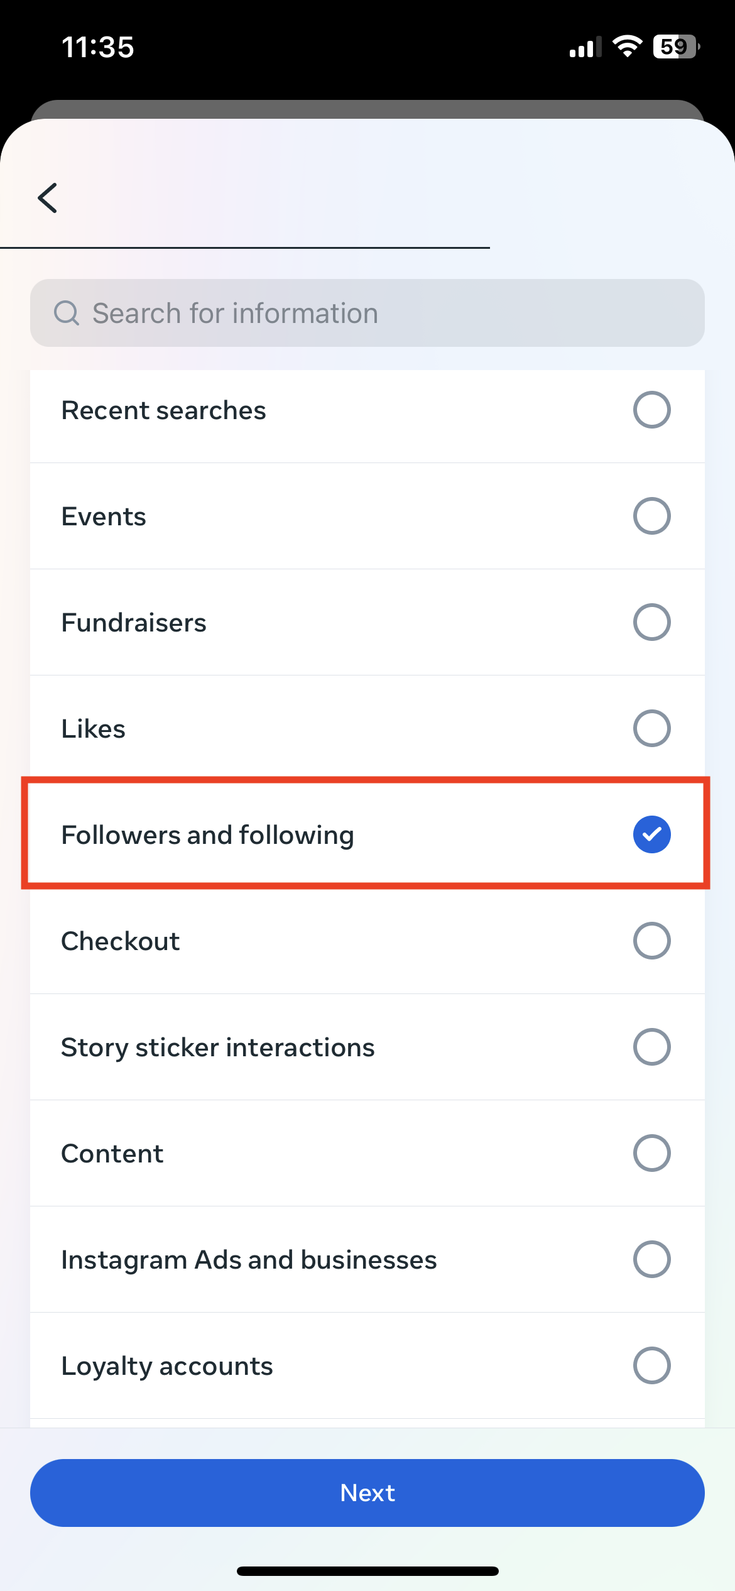Tap the search magnifier icon
This screenshot has height=1591, width=735.
(67, 313)
